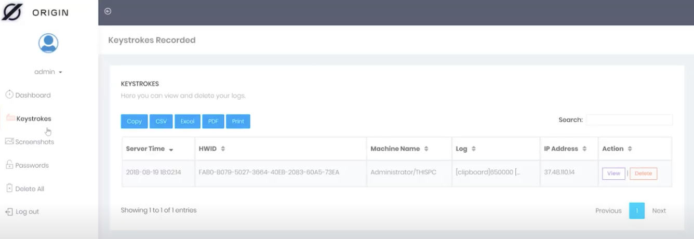Screen dimensions: 694x239
Task: Click Keystrokes Recorded page title
Action: pos(152,40)
